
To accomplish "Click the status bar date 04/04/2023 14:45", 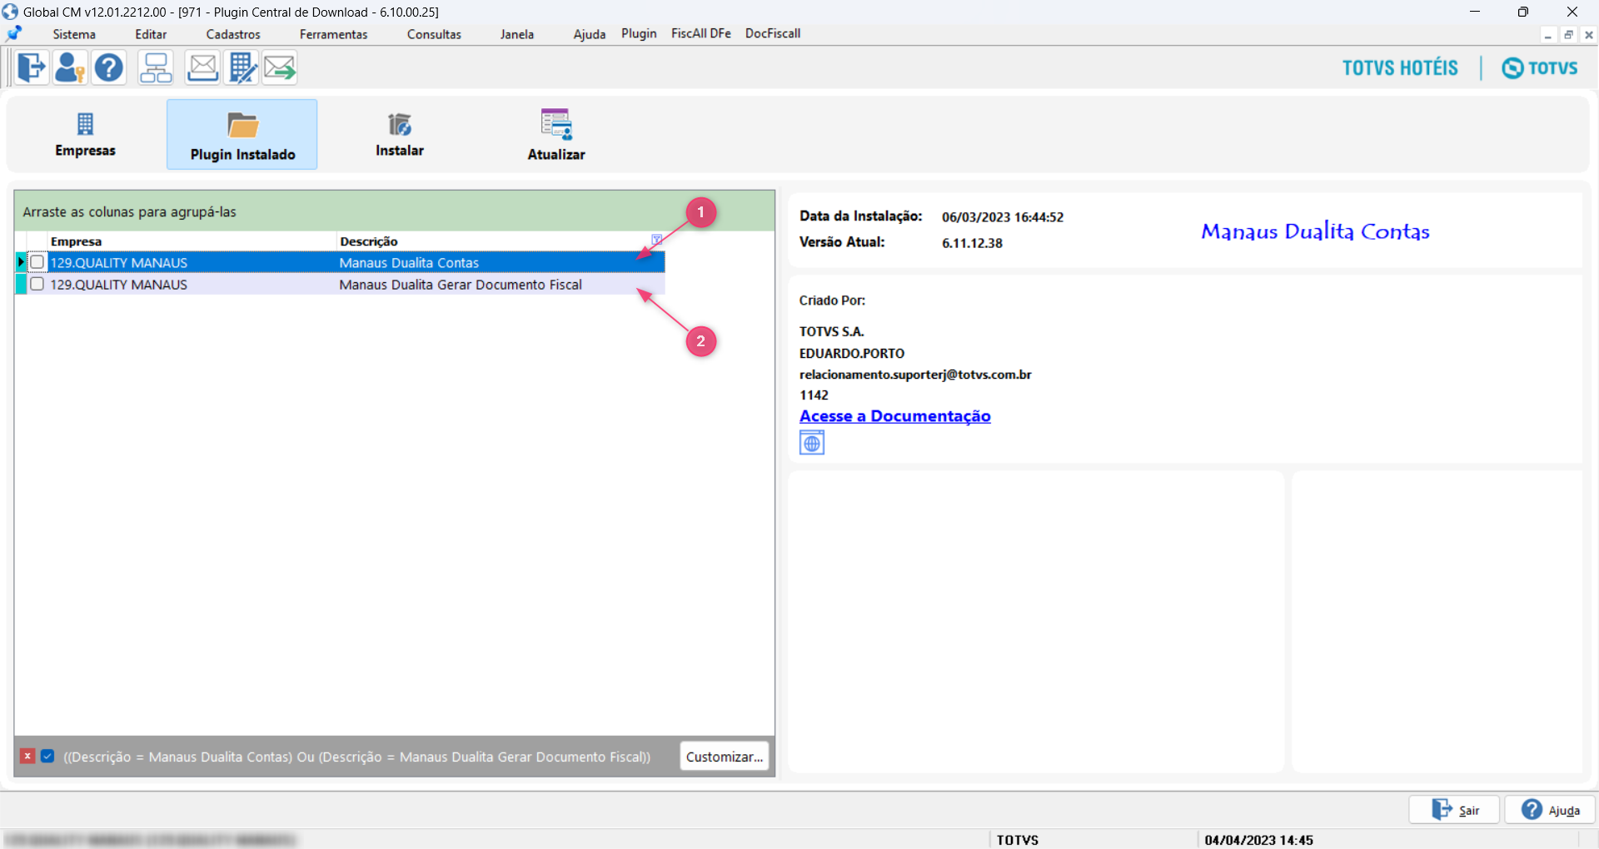I will point(1259,840).
